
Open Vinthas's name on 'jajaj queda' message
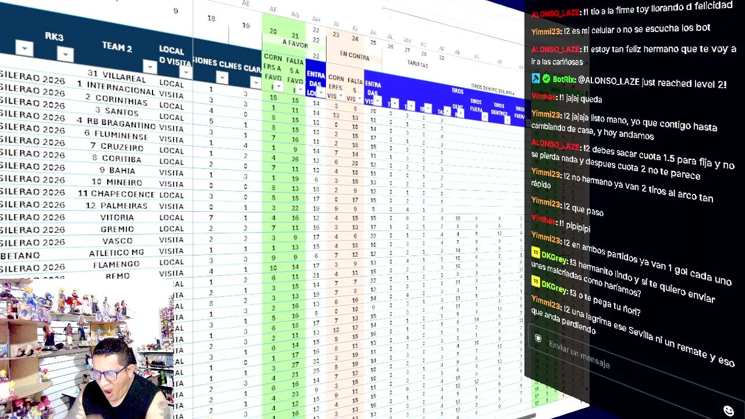coord(544,97)
